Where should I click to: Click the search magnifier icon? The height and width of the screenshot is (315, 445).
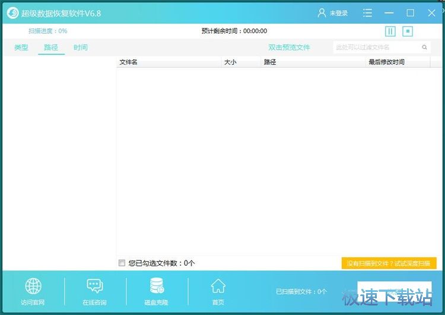pyautogui.click(x=425, y=47)
